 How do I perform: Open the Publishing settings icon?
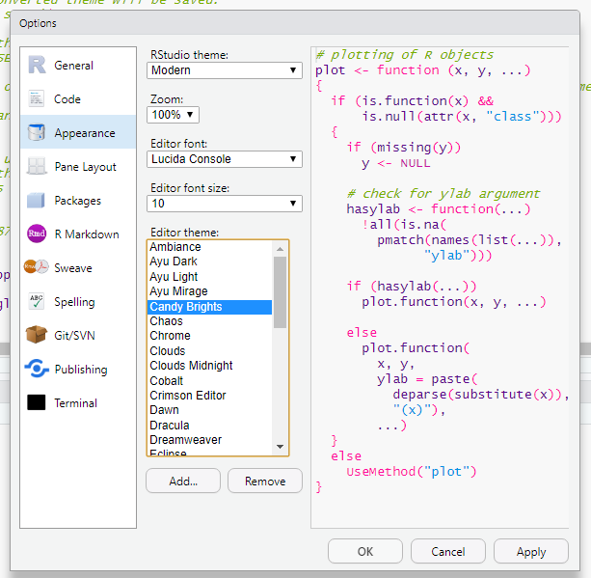point(37,370)
